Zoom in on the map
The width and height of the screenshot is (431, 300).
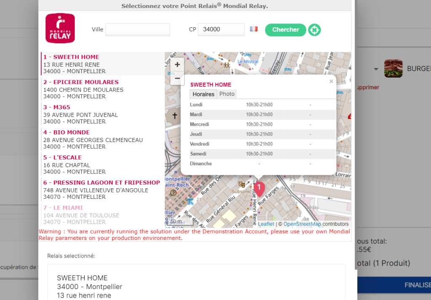click(x=177, y=65)
